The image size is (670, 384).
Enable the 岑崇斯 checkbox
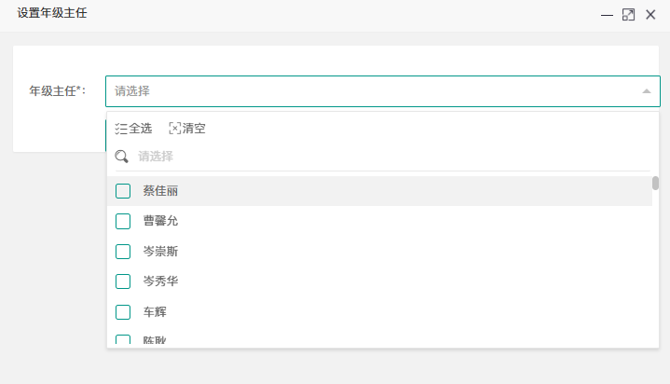pyautogui.click(x=123, y=251)
